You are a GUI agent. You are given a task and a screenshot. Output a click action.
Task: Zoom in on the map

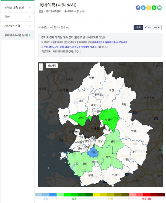[x=41, y=65]
